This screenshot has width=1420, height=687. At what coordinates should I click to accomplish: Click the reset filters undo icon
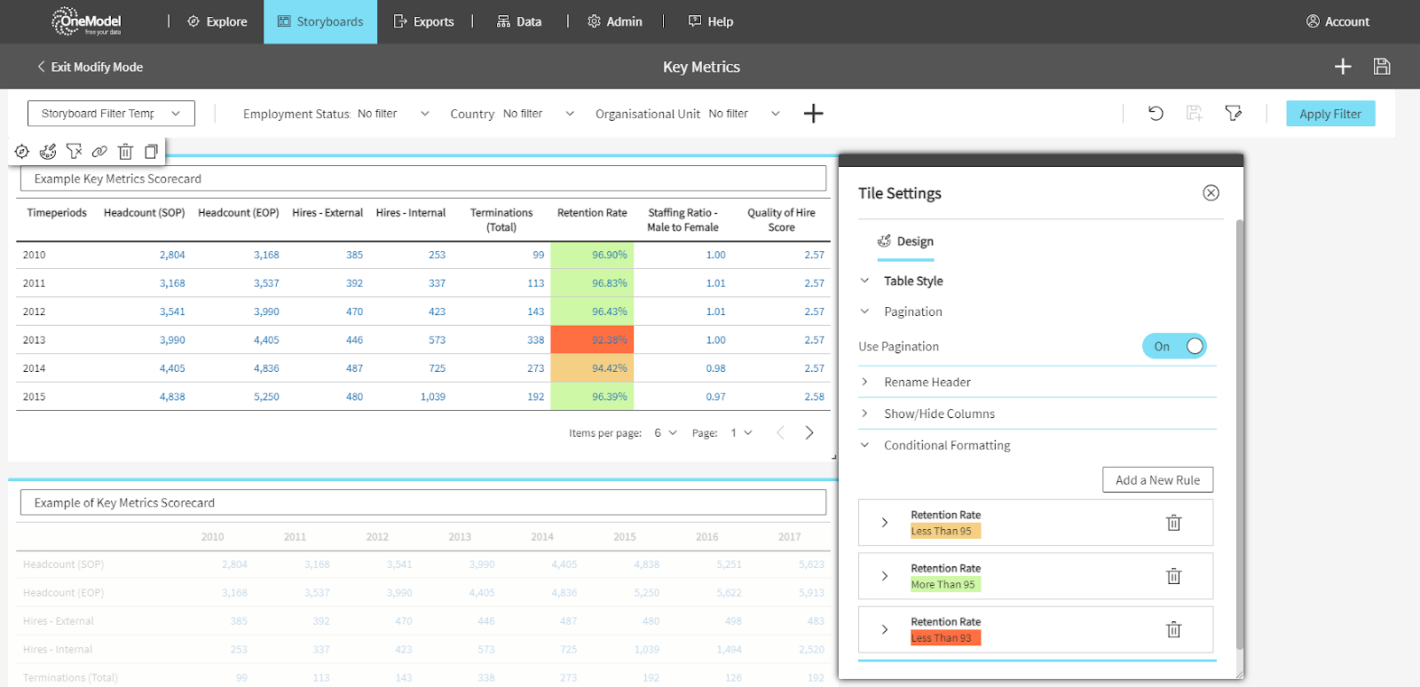click(1156, 114)
